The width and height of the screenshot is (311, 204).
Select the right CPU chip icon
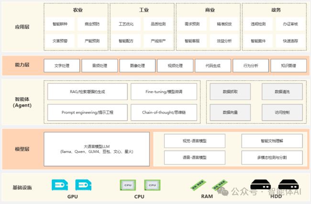coord(152,185)
